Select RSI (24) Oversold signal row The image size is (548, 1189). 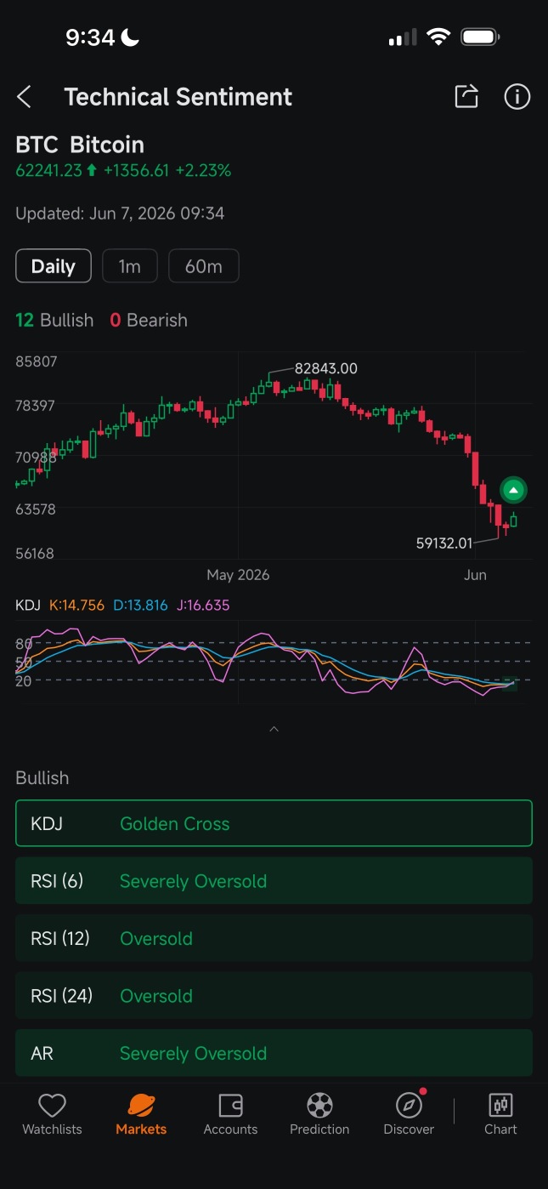[274, 995]
